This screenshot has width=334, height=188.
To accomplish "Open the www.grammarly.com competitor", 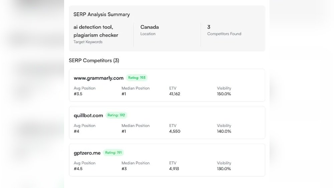I will tap(99, 78).
